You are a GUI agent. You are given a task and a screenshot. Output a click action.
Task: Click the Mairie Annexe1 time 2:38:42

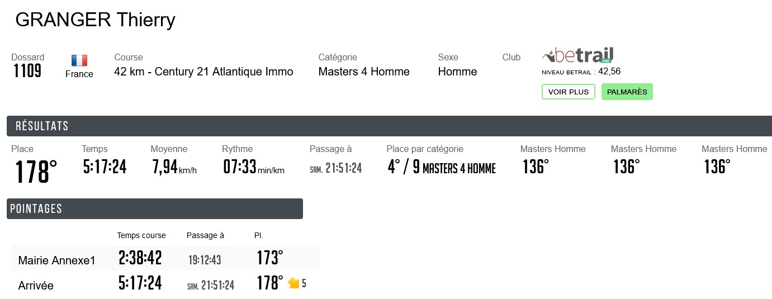140,258
